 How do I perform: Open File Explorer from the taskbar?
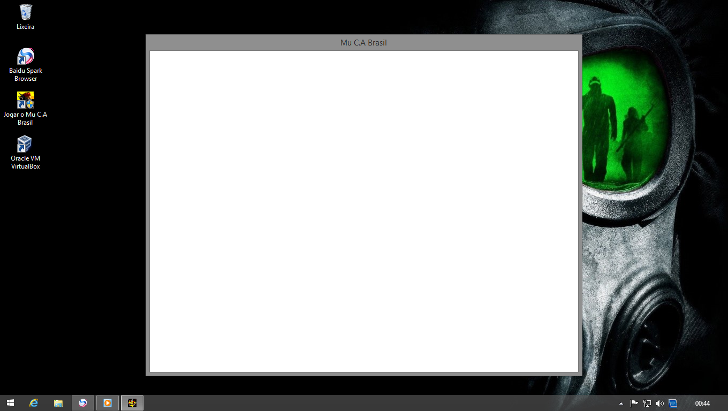coord(58,403)
